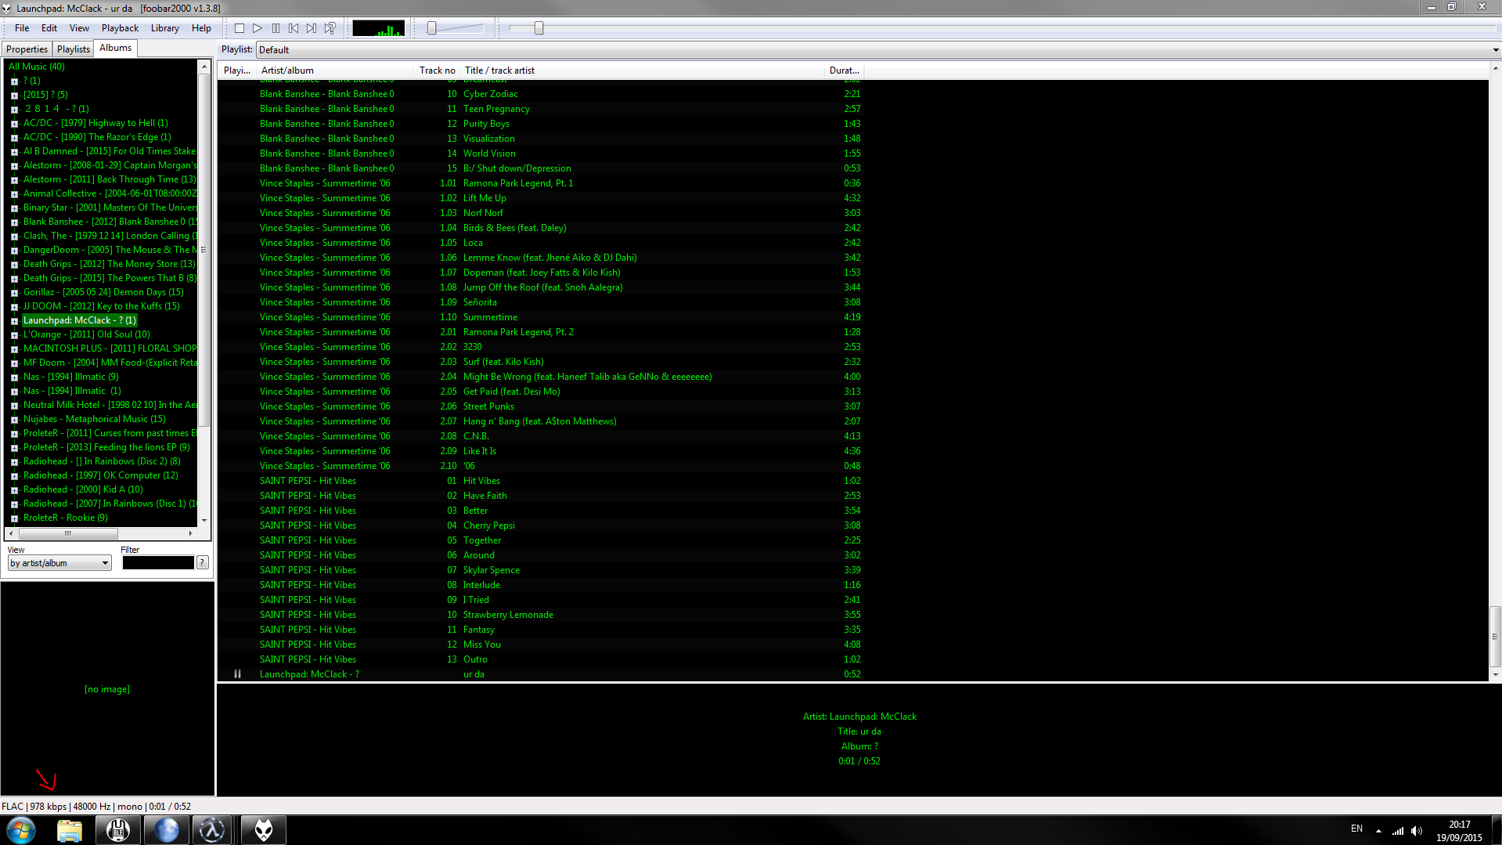The image size is (1502, 845).
Task: Select All Music (40) in the tree
Action: click(37, 67)
